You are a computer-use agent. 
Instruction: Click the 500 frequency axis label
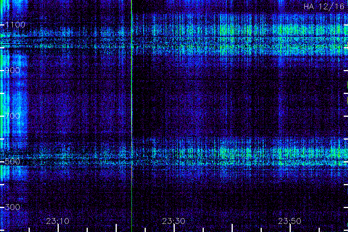pos(12,161)
